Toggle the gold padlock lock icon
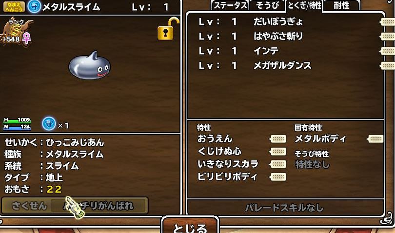Screen dimensions: 395x233 (x=168, y=29)
